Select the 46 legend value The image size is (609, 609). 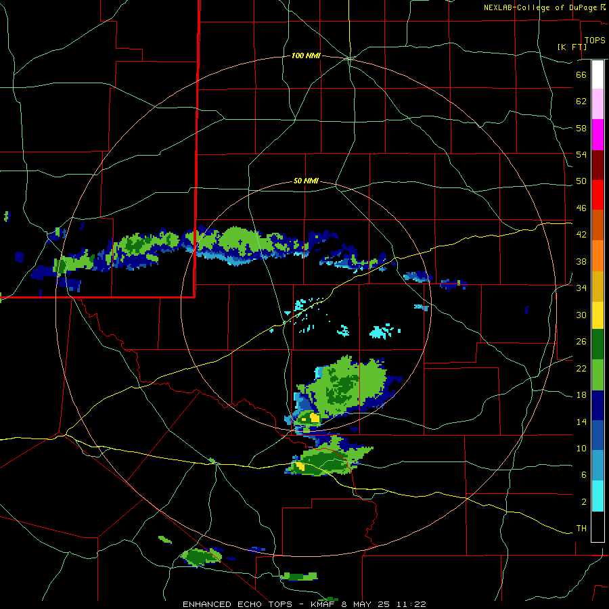pyautogui.click(x=581, y=208)
